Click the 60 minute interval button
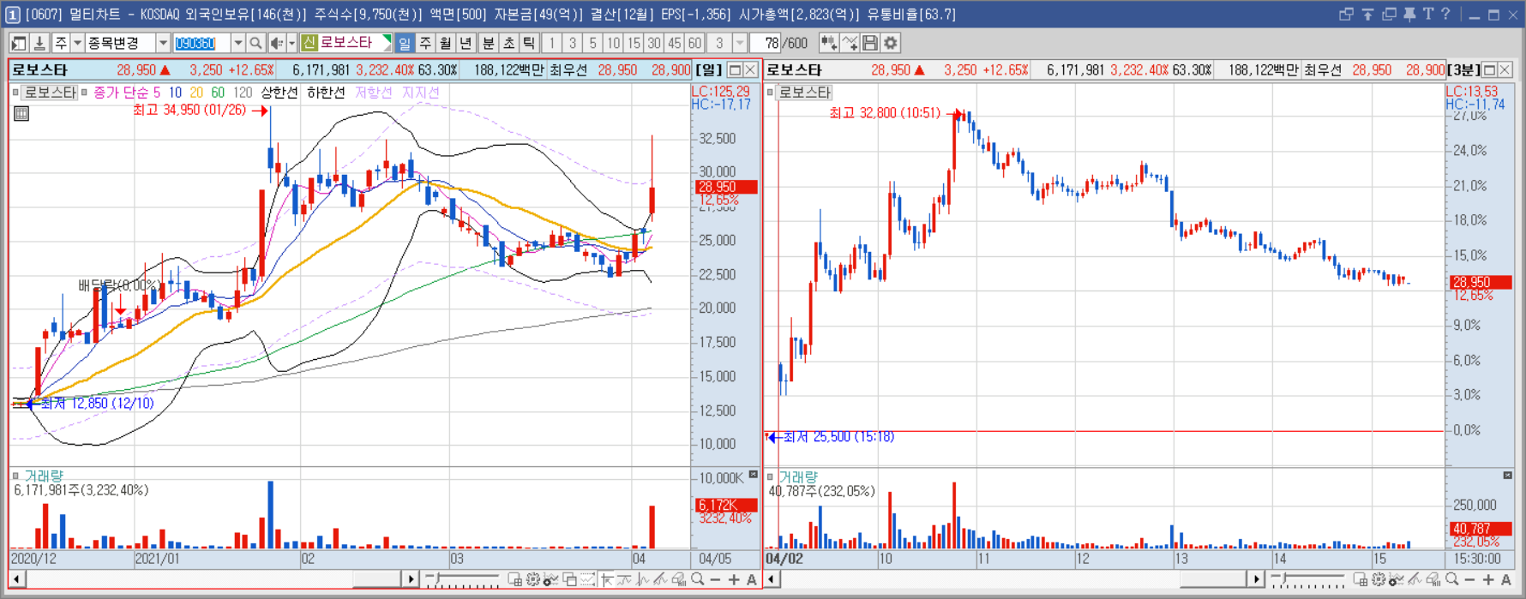This screenshot has width=1526, height=599. click(x=695, y=43)
